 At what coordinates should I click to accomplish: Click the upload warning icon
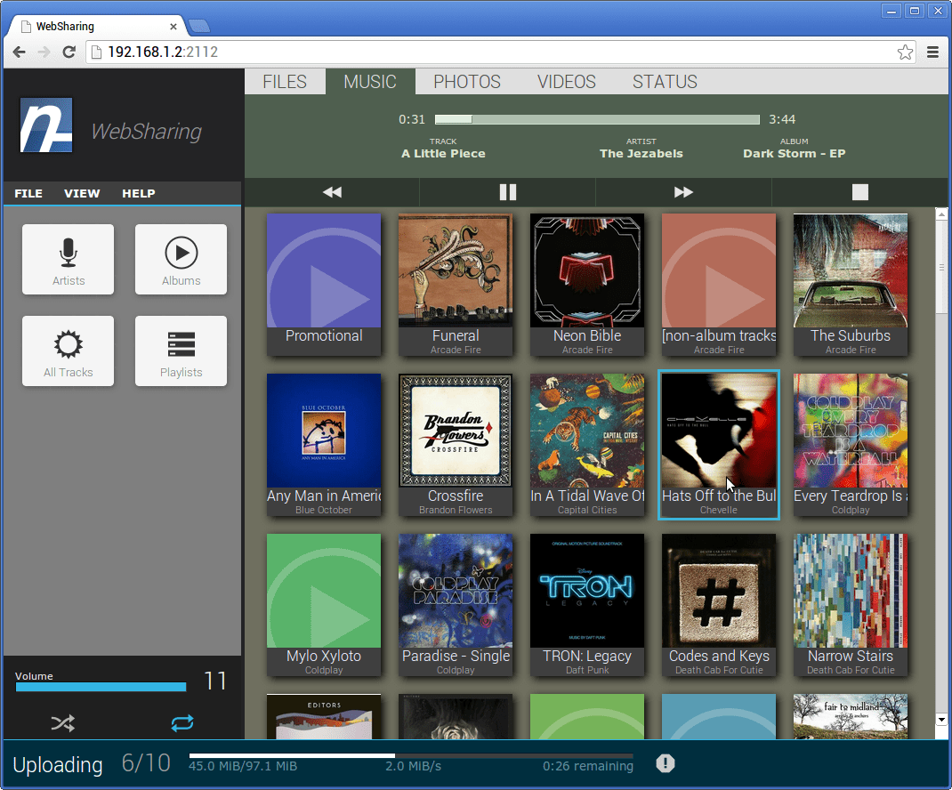point(665,763)
